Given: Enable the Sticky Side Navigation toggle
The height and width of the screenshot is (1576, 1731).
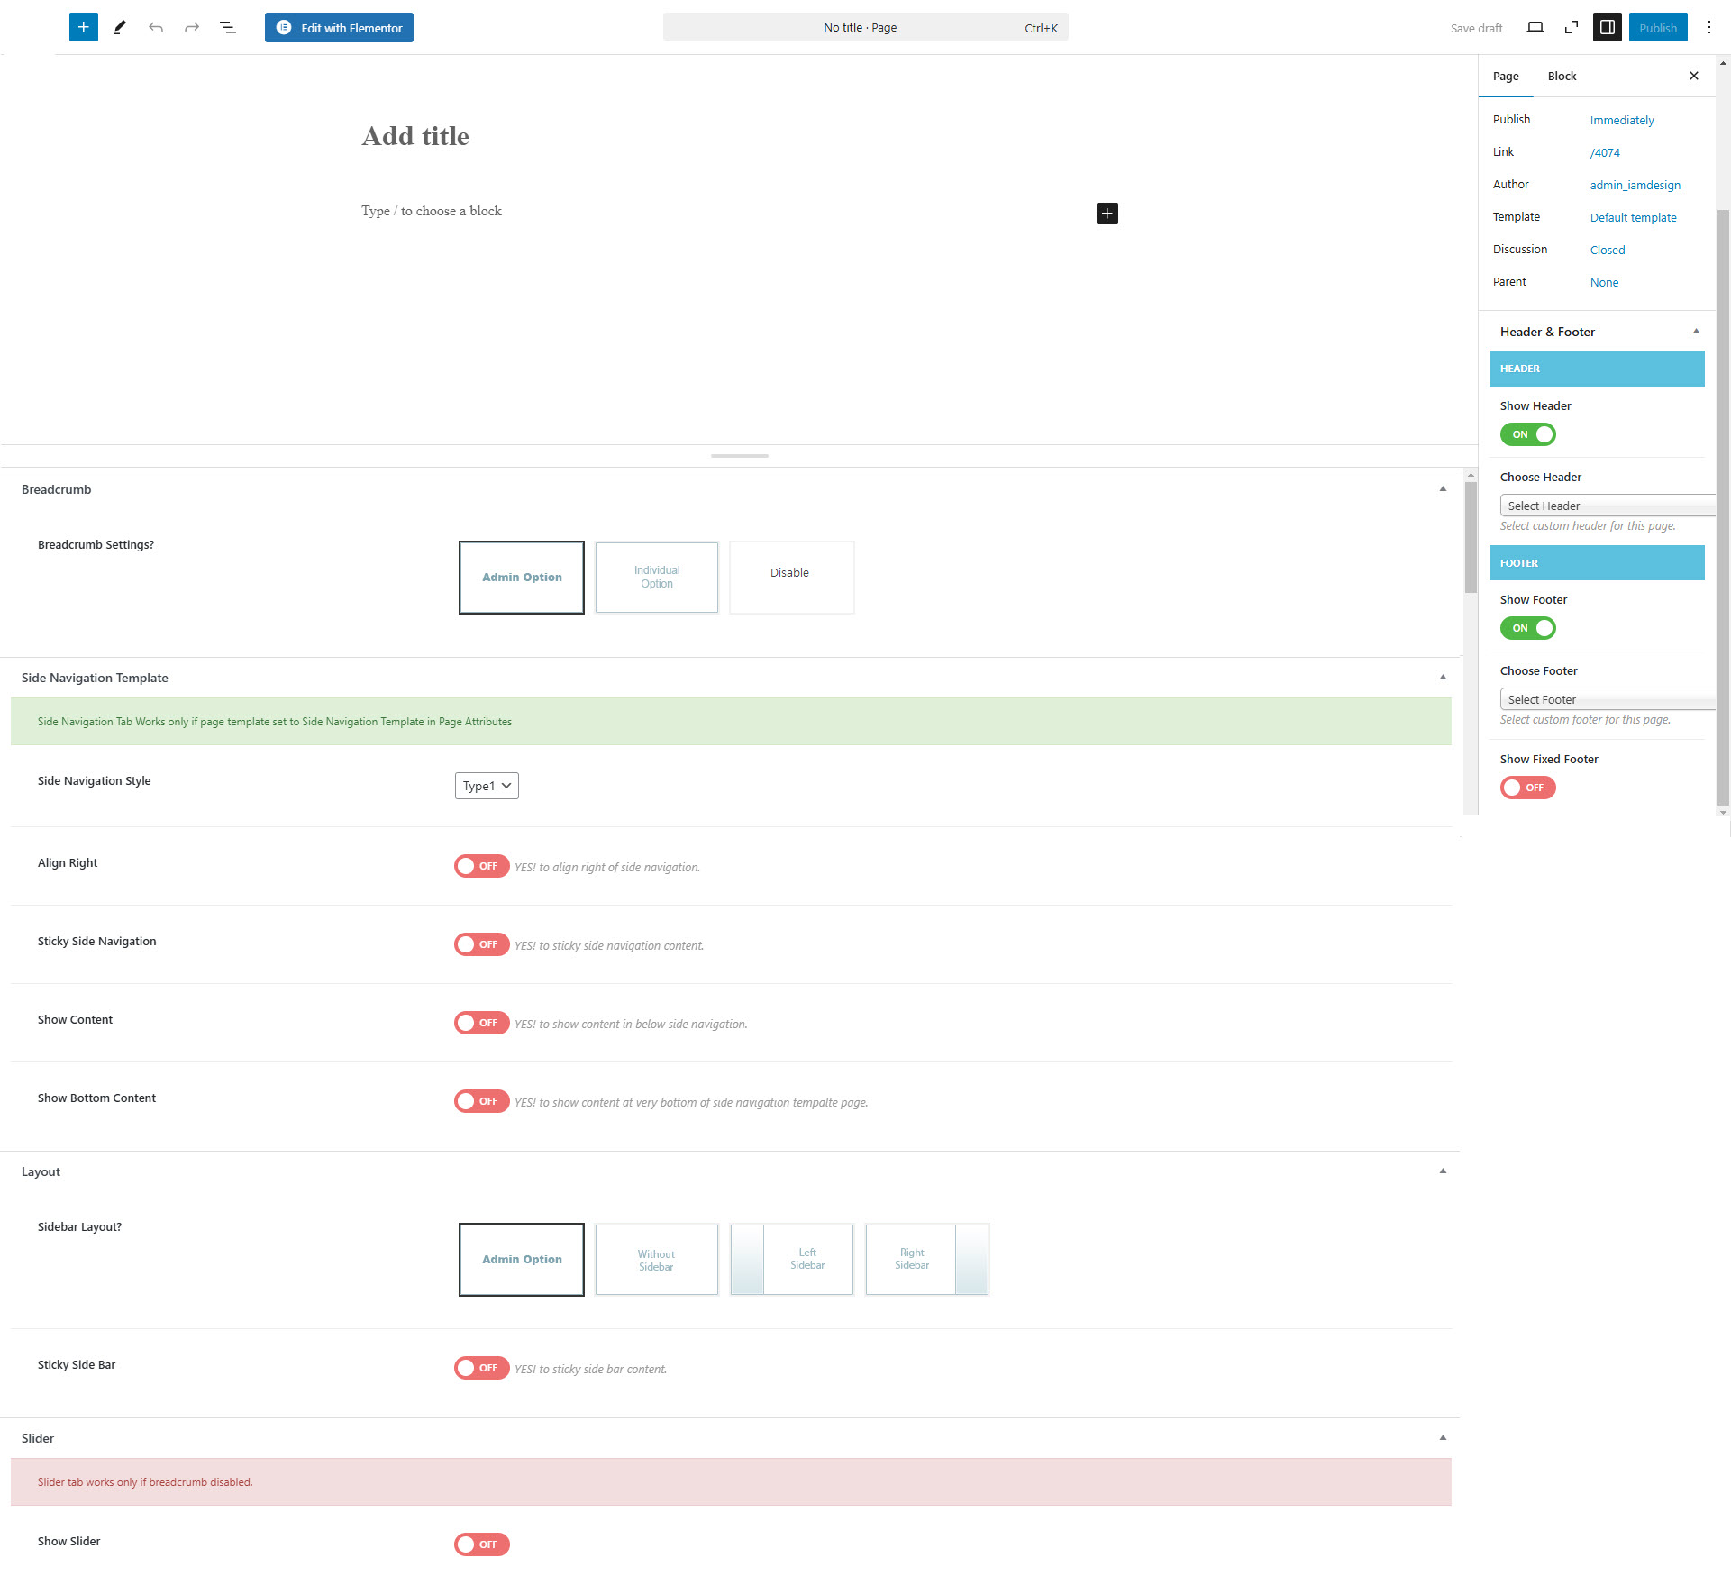Looking at the screenshot, I should point(481,944).
